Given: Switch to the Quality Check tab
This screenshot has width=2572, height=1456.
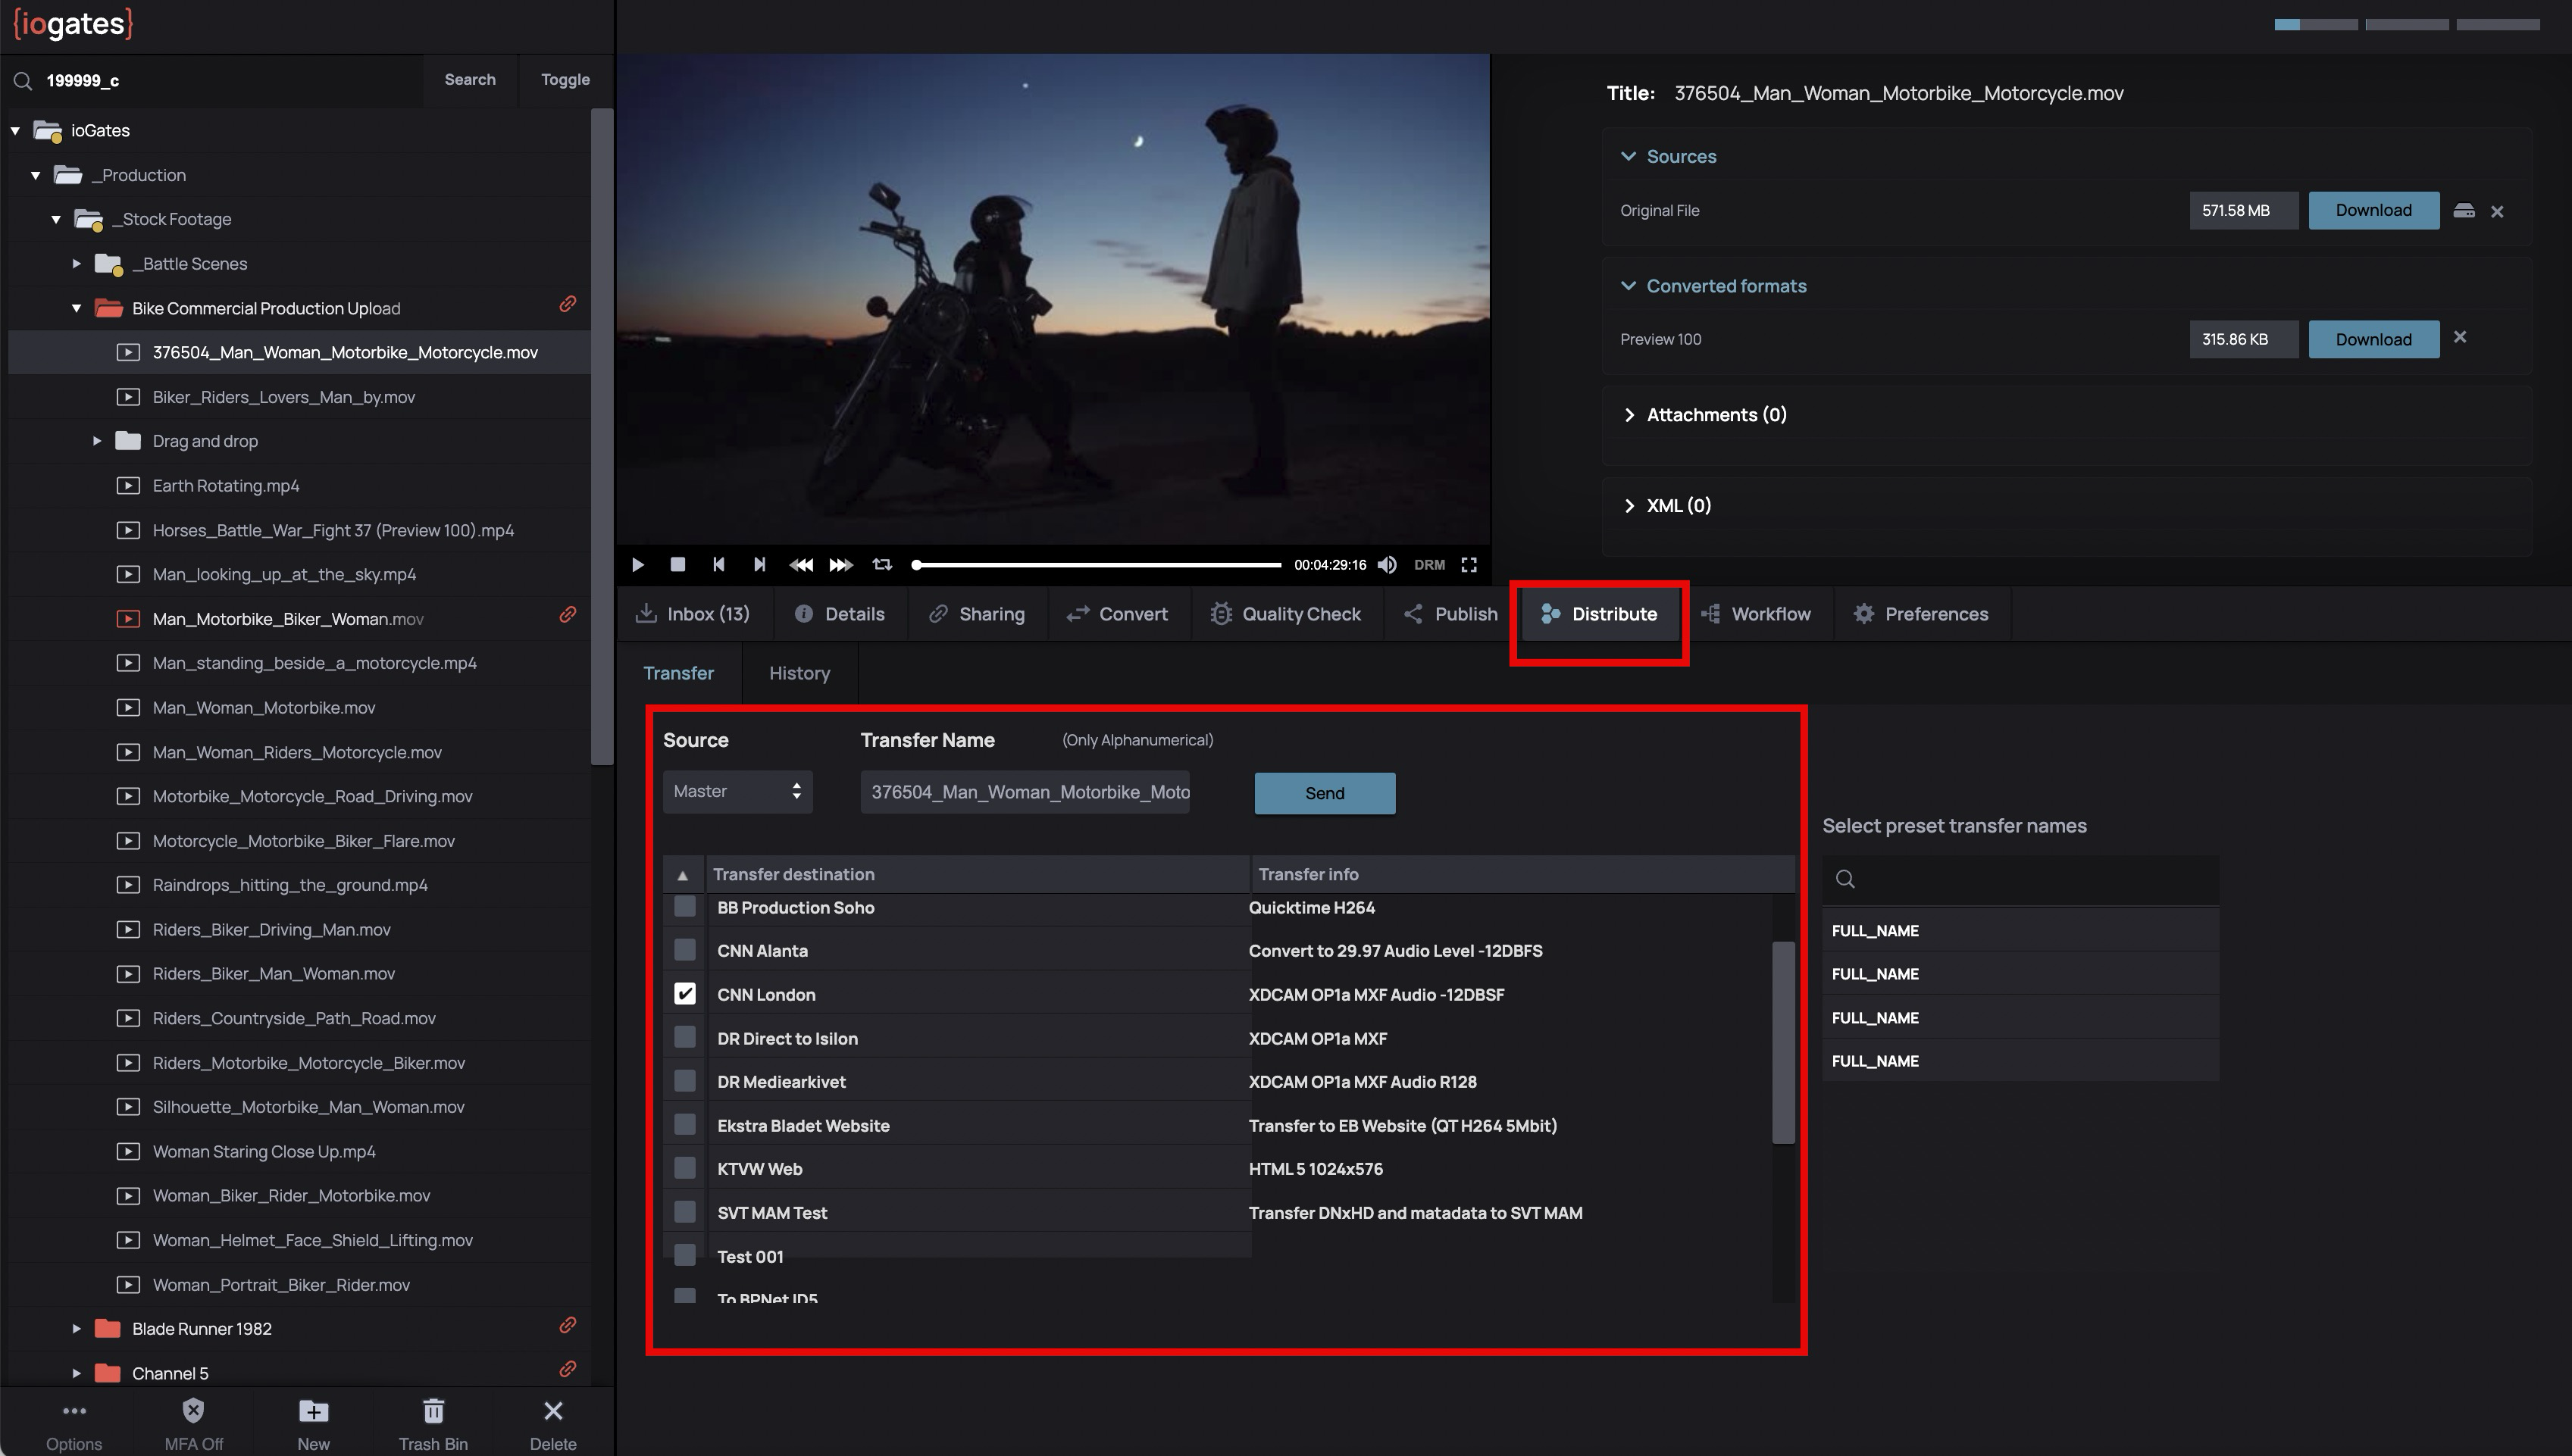Looking at the screenshot, I should click(x=1285, y=614).
